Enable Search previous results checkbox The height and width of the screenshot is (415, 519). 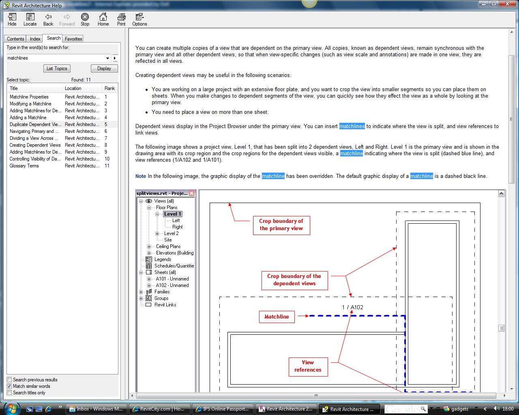coord(9,380)
